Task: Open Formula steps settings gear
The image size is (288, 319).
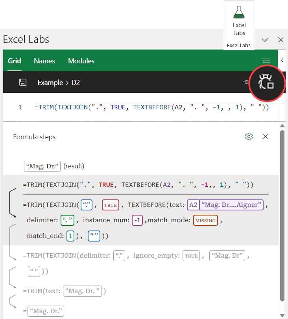Action: tap(249, 136)
